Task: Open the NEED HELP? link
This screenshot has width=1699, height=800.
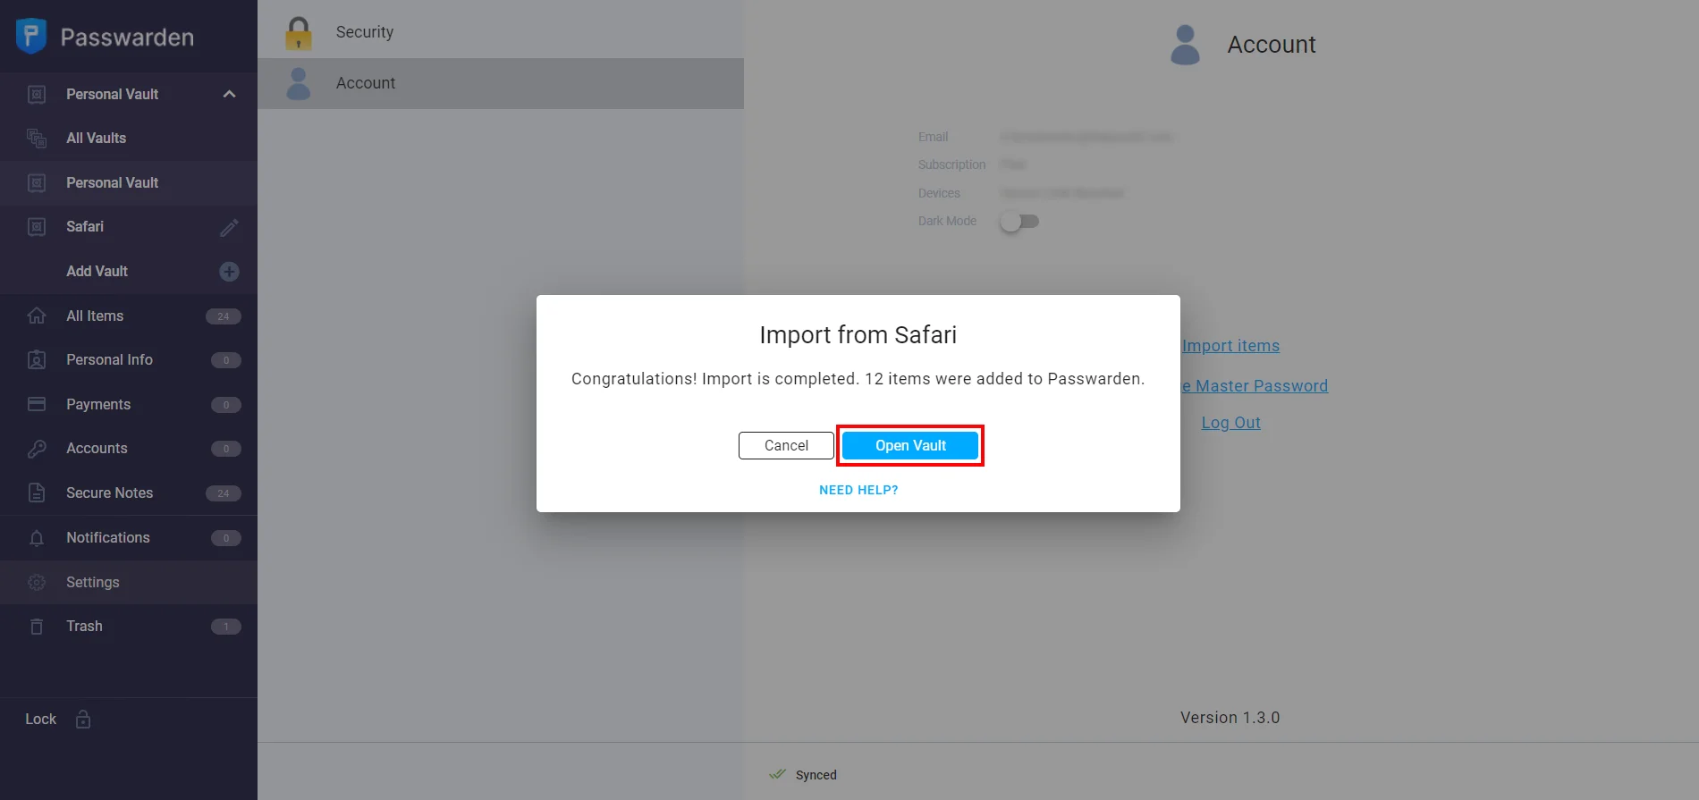Action: (858, 490)
